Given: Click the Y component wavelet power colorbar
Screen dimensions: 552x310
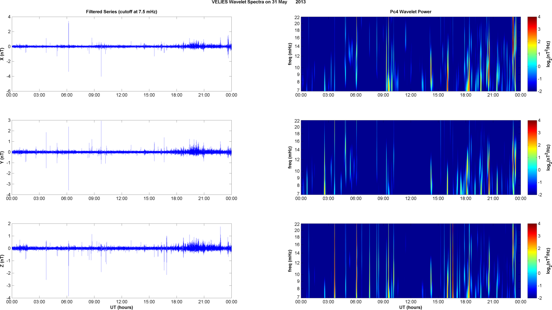Looking at the screenshot, I should click(532, 157).
